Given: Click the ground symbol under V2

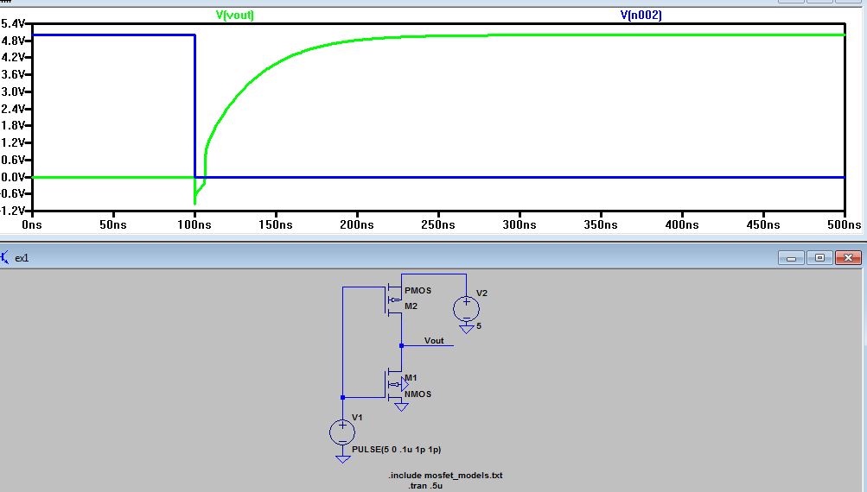Looking at the screenshot, I should pos(466,329).
